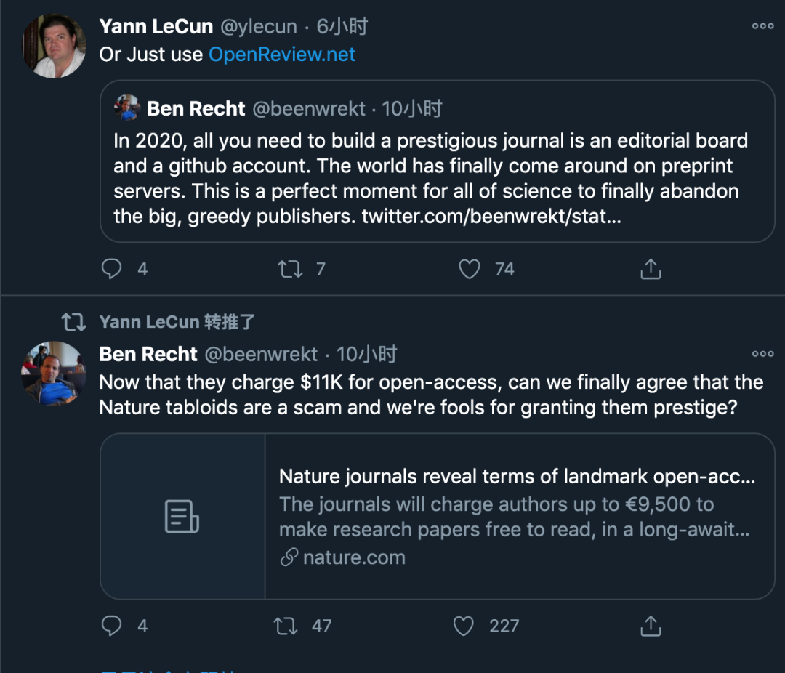Open more options for Ben Recht's tweet
This screenshot has width=785, height=673.
click(x=762, y=354)
